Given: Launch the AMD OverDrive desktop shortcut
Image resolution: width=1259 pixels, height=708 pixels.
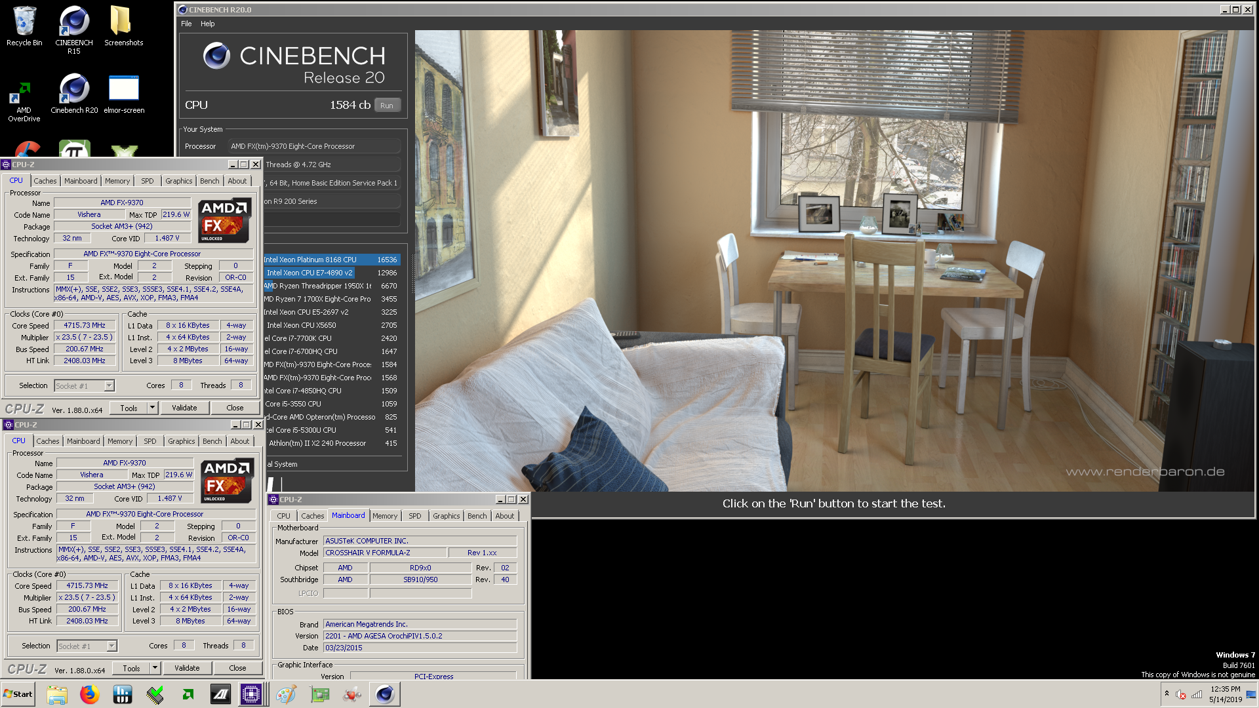Looking at the screenshot, I should point(24,102).
